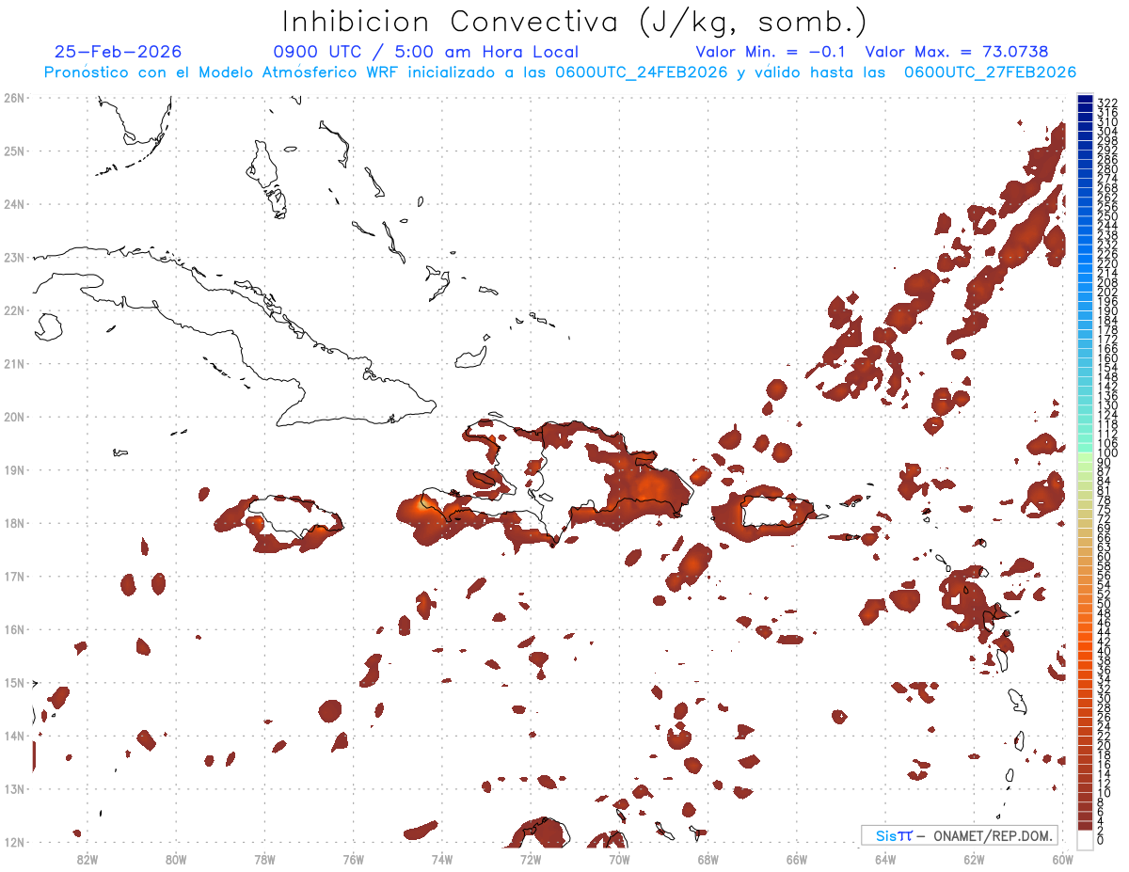Screen dimensions: 1129x872
Task: Click the title 'Inhibicion Convectiva (J/kg, somb.)'
Action: click(575, 23)
